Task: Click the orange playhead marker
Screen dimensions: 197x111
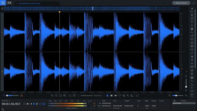Action: pos(59,12)
